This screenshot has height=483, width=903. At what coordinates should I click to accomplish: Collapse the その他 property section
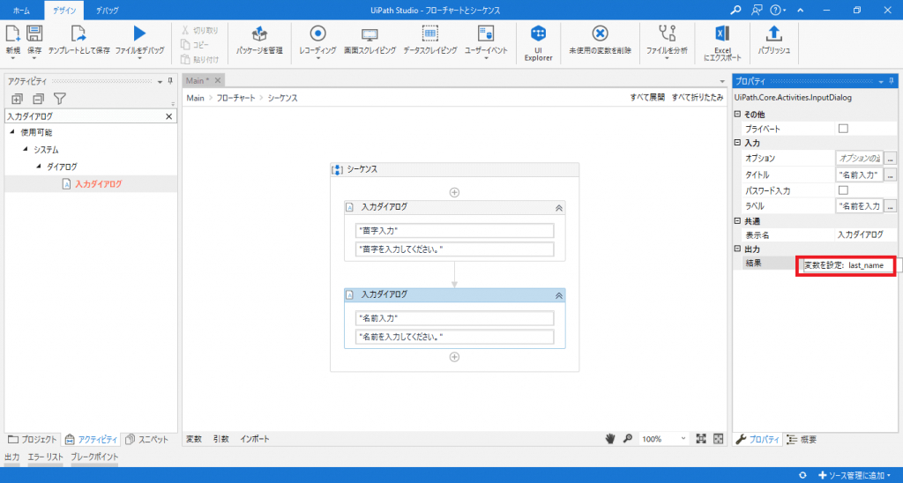pyautogui.click(x=737, y=114)
